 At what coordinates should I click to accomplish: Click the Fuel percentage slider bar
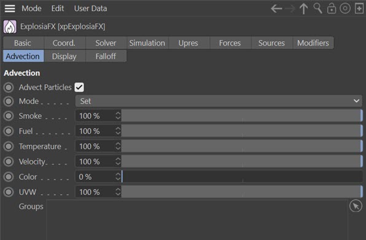tap(242, 131)
